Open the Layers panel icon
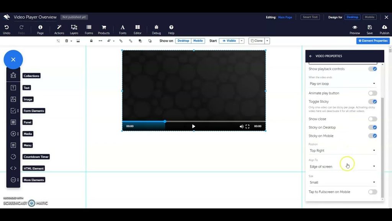The height and width of the screenshot is (221, 392). tap(74, 28)
